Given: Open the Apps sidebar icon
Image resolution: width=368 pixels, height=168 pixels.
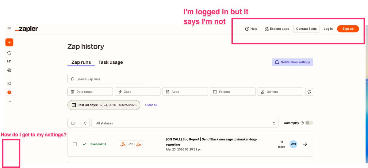Looking at the screenshot, I should pos(9,84).
